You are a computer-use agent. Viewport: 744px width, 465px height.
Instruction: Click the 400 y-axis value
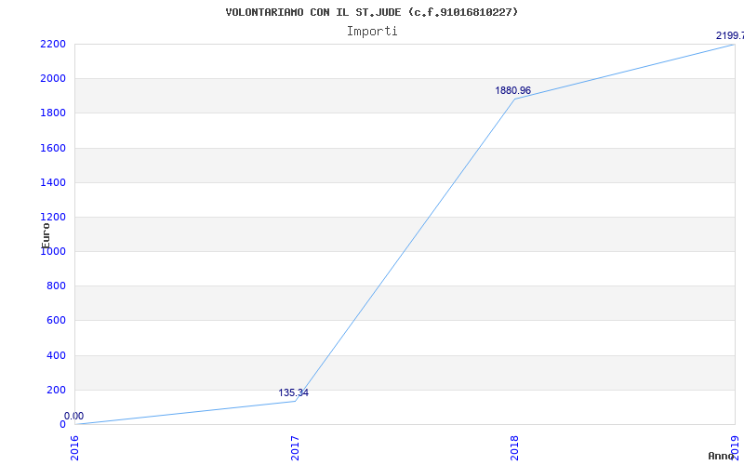56,355
